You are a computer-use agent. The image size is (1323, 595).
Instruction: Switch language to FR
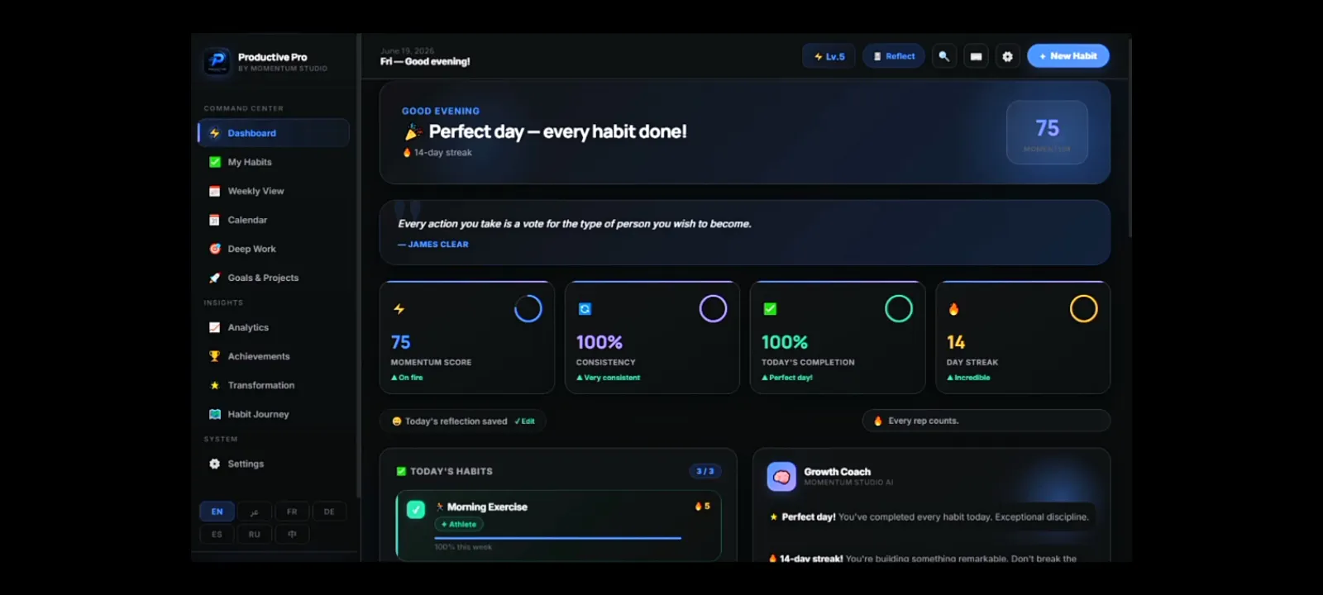(x=292, y=512)
